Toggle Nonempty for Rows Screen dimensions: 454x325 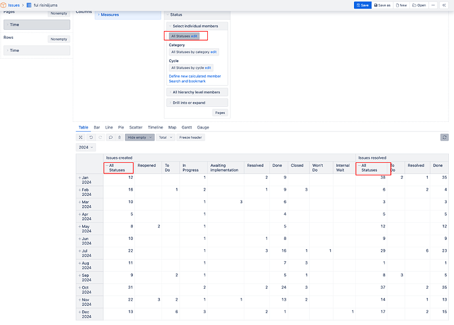tap(59, 39)
